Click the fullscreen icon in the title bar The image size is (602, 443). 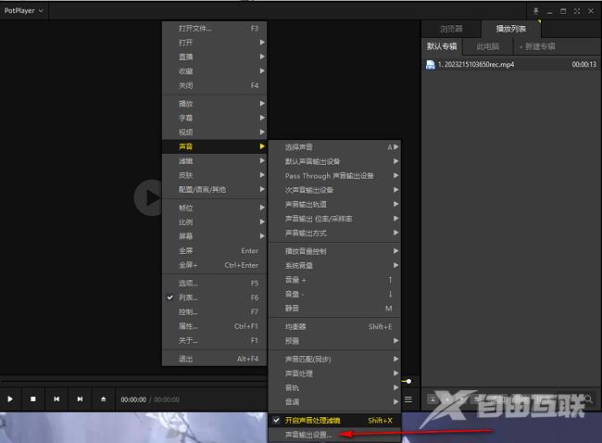[x=576, y=10]
